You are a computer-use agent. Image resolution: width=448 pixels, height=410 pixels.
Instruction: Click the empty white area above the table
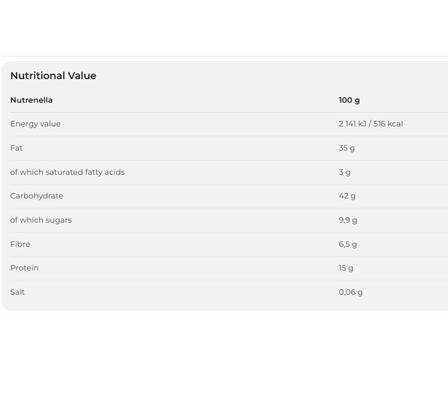[224, 28]
